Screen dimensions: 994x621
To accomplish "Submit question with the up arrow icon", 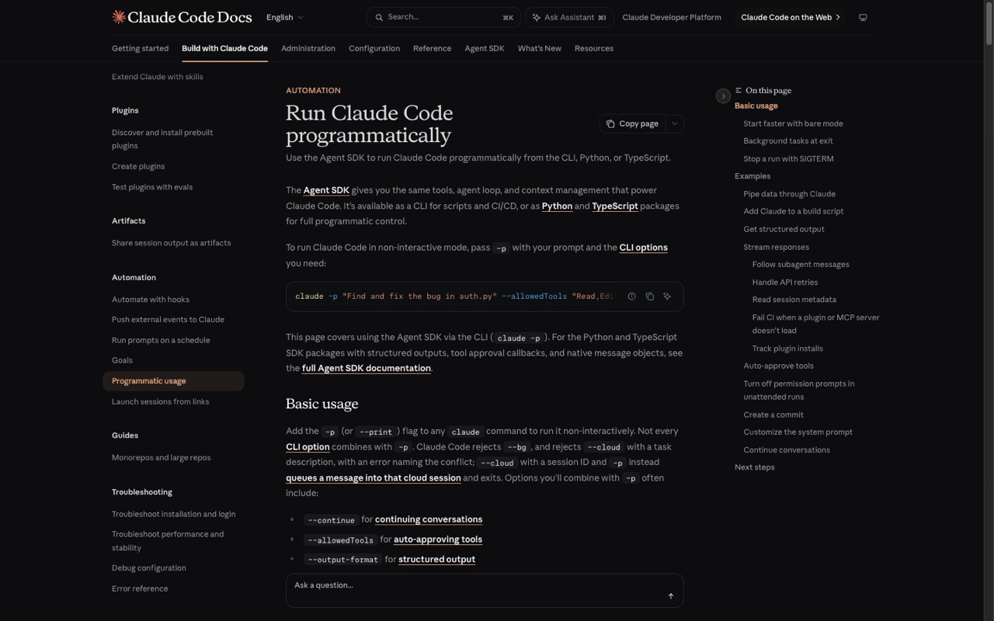I will (670, 596).
